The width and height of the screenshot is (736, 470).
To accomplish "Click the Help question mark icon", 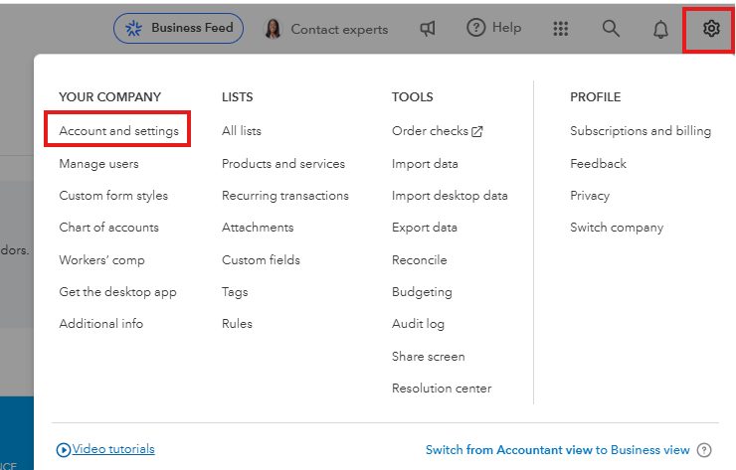I will pyautogui.click(x=476, y=28).
